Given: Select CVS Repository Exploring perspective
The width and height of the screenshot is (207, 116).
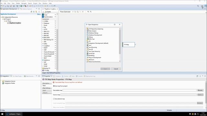Looking at the screenshot, I should [x=96, y=29].
